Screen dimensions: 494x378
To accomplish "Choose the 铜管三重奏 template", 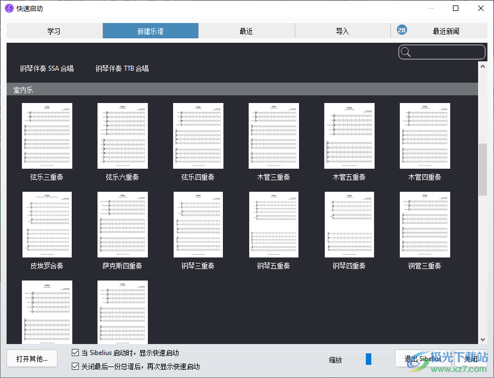I will pos(424,225).
